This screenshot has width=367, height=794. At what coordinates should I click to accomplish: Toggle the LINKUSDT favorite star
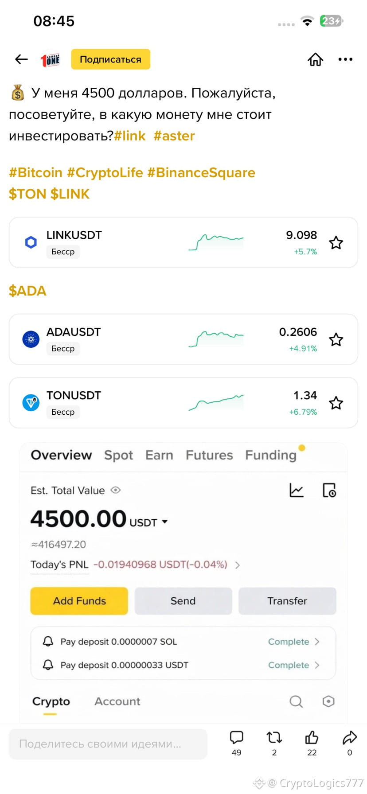coord(336,243)
